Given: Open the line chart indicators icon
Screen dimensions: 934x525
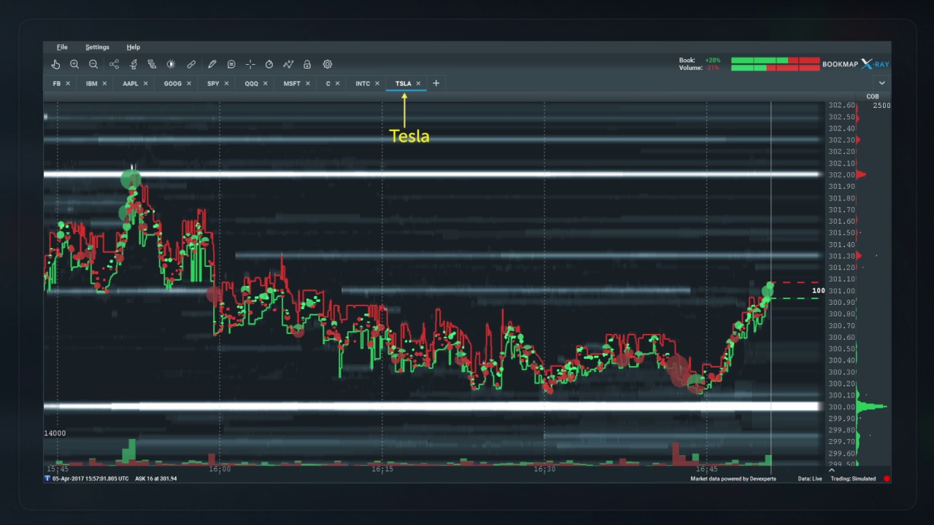Looking at the screenshot, I should click(x=288, y=64).
